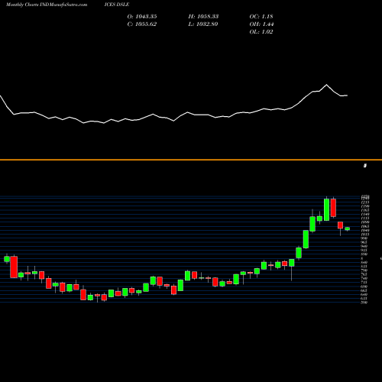Click the 1215 price axis label

364,202
